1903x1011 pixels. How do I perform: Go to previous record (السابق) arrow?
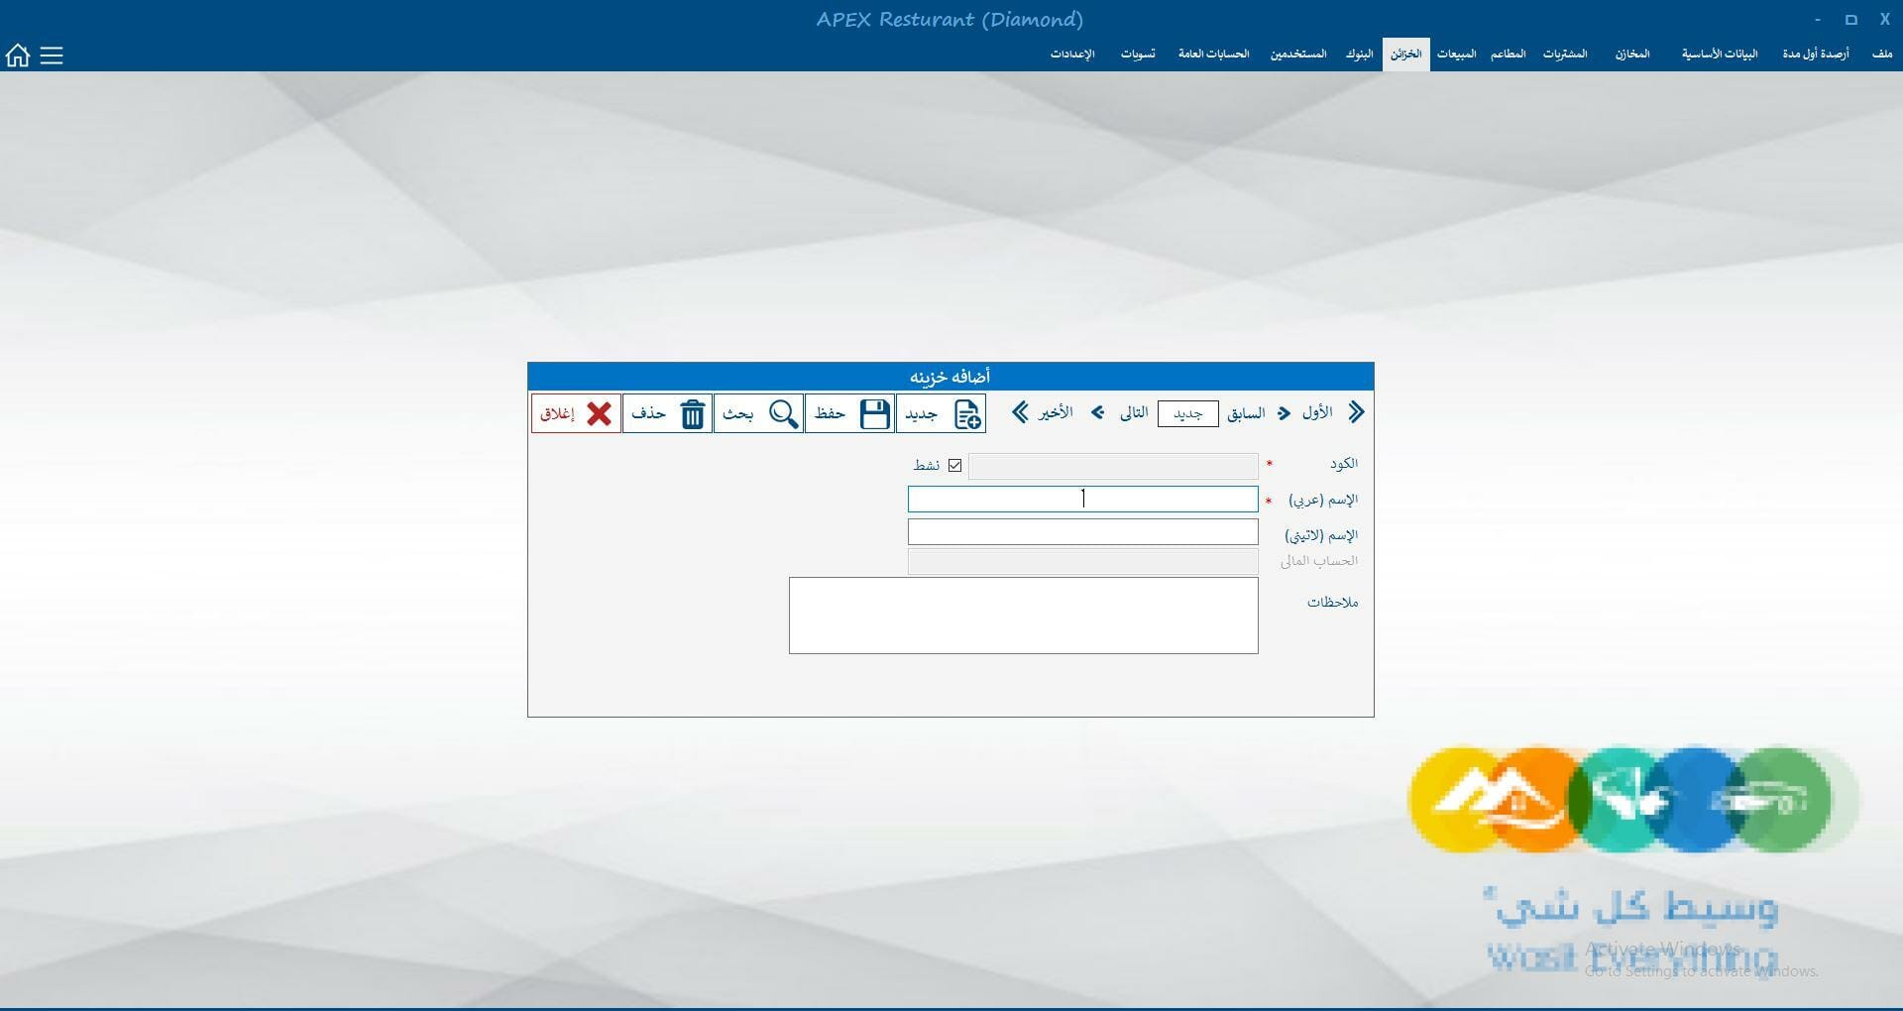coord(1284,413)
